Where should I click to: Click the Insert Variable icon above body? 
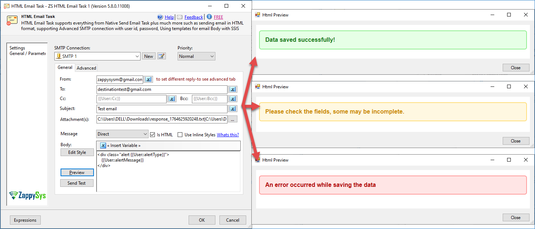point(103,145)
